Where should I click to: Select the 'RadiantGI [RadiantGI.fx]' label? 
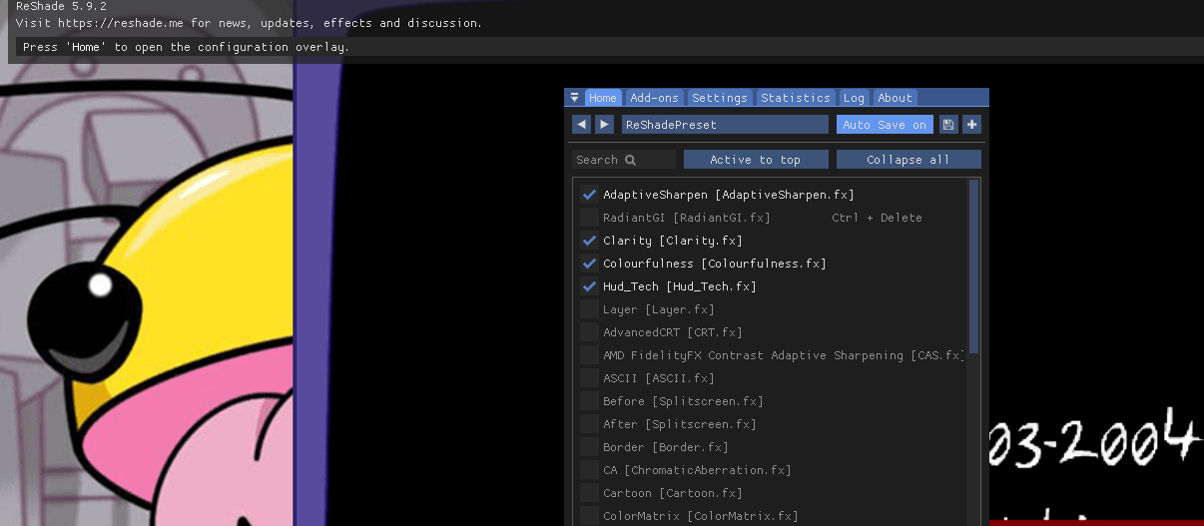(x=687, y=218)
